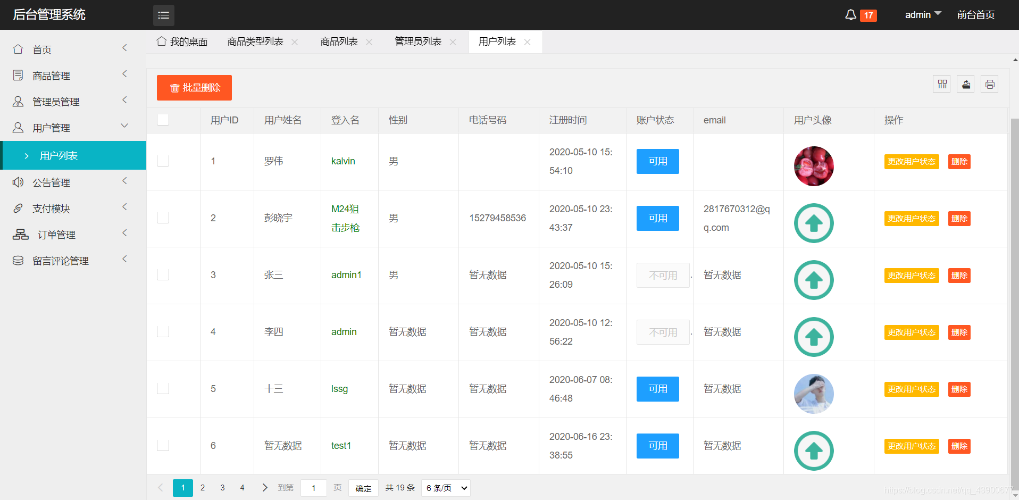Click the home icon beside 首页 in sidebar
1019x500 pixels.
click(x=18, y=49)
